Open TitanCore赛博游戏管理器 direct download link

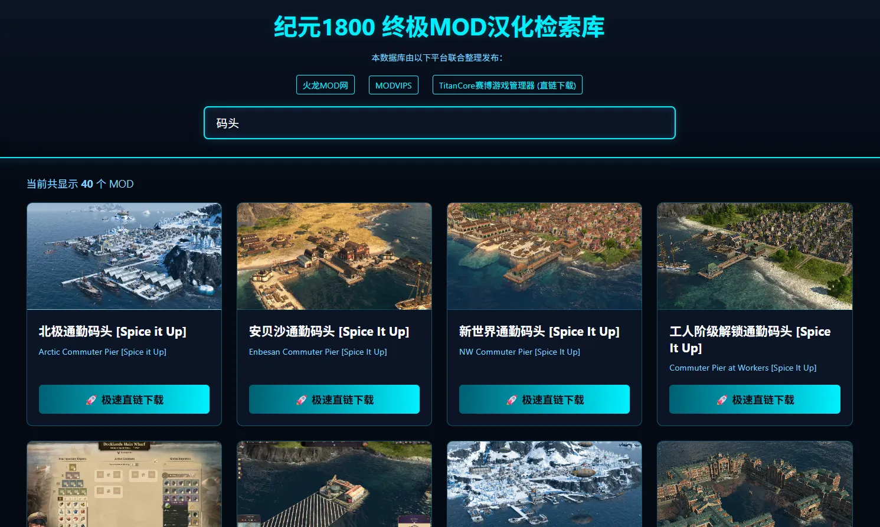click(x=507, y=85)
